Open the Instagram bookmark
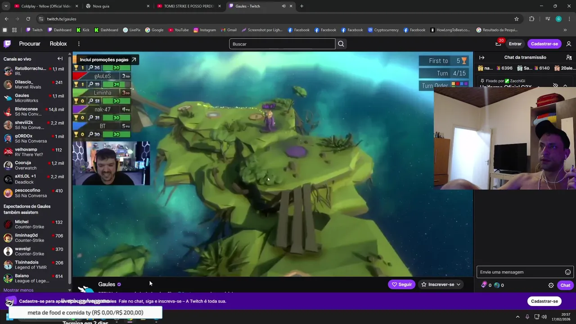576x324 pixels. click(x=205, y=30)
